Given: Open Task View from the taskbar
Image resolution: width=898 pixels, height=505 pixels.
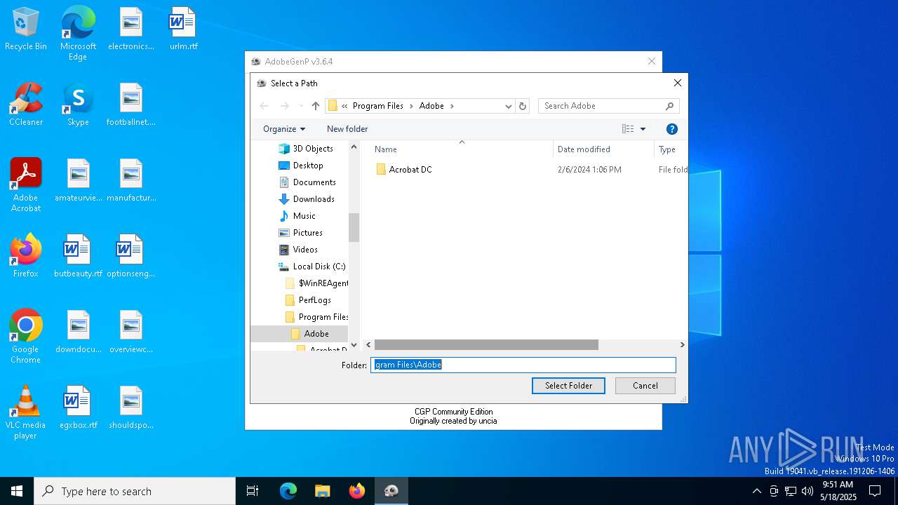Looking at the screenshot, I should point(253,491).
